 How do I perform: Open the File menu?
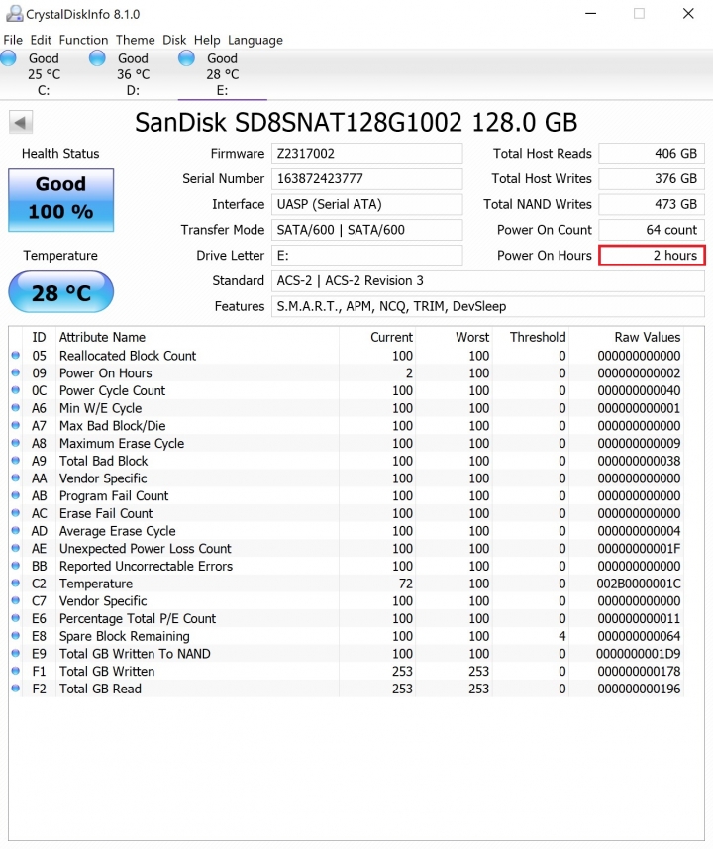(x=13, y=40)
